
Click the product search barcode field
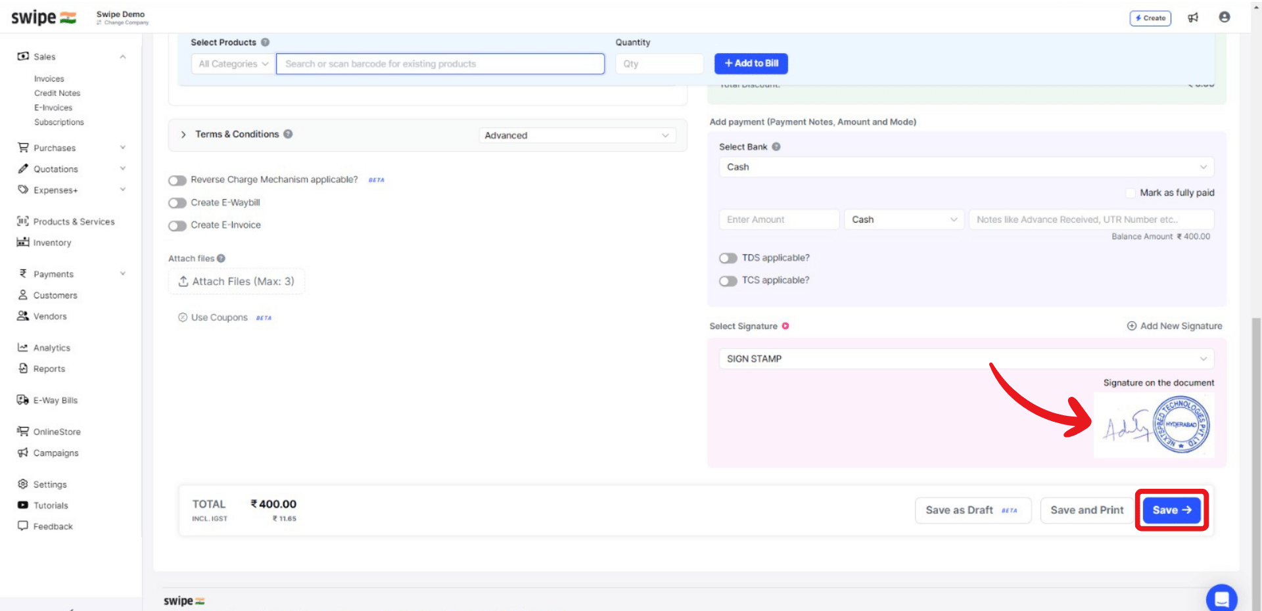(x=440, y=64)
